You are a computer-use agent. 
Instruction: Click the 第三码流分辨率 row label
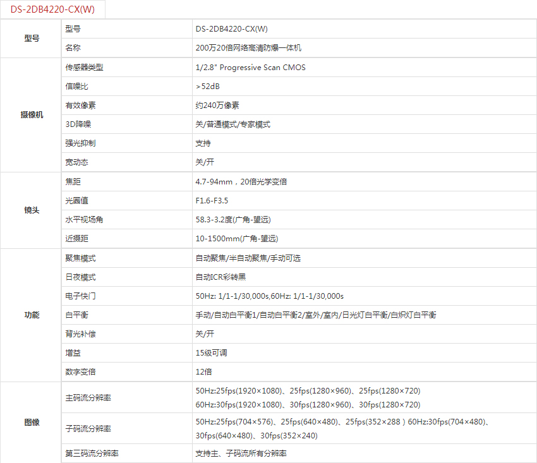pos(92,454)
